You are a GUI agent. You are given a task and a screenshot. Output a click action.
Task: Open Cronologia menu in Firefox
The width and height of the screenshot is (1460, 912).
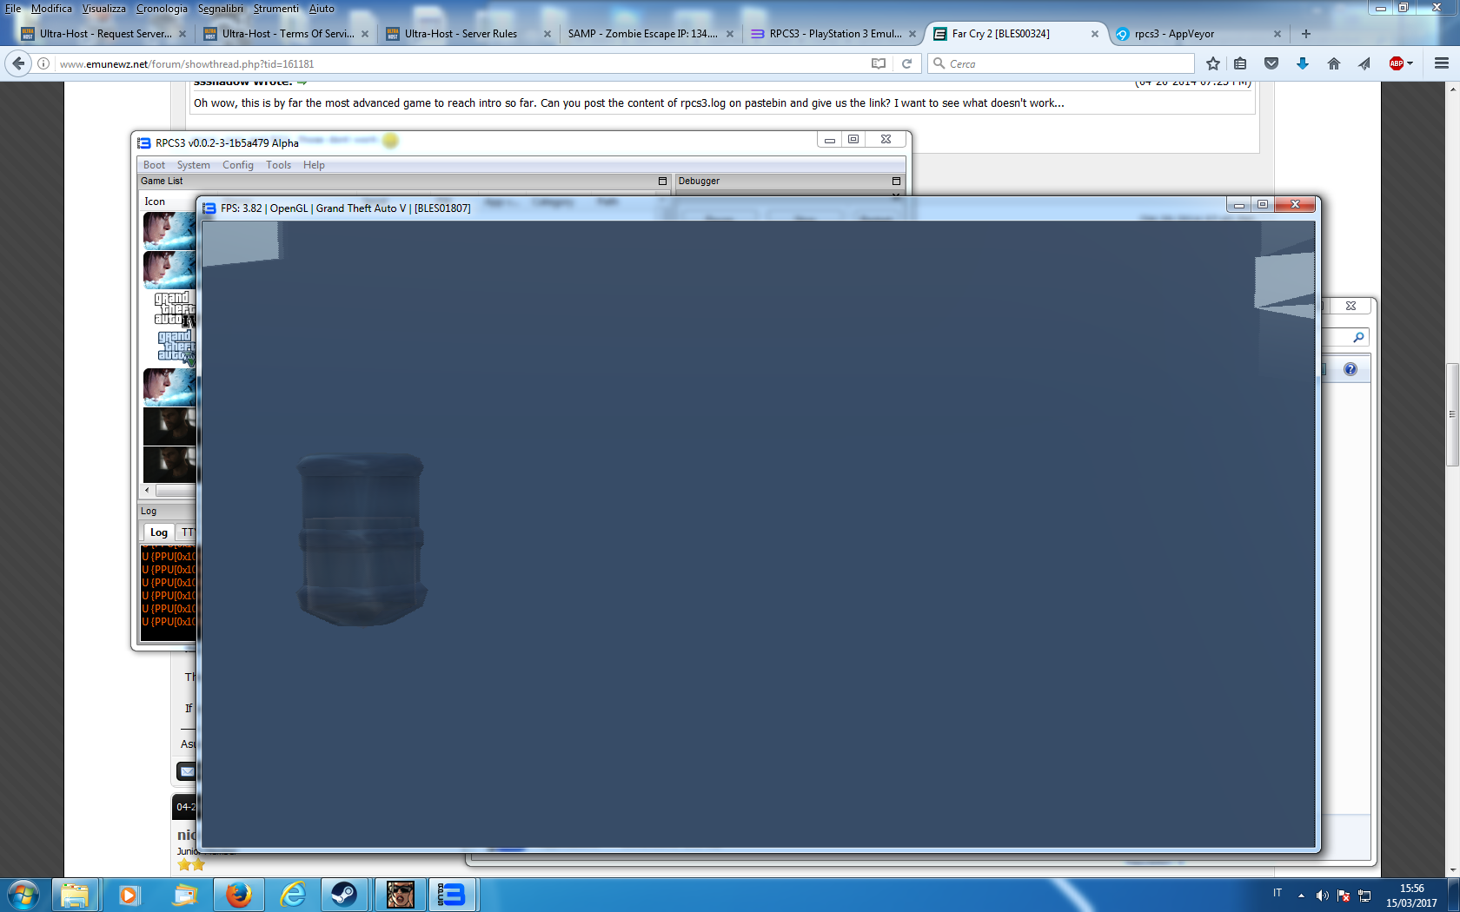(x=162, y=9)
